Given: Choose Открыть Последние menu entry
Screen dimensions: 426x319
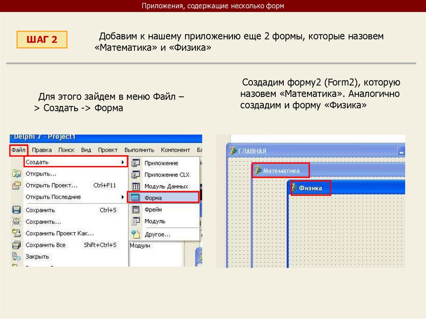Looking at the screenshot, I should click(x=69, y=197).
